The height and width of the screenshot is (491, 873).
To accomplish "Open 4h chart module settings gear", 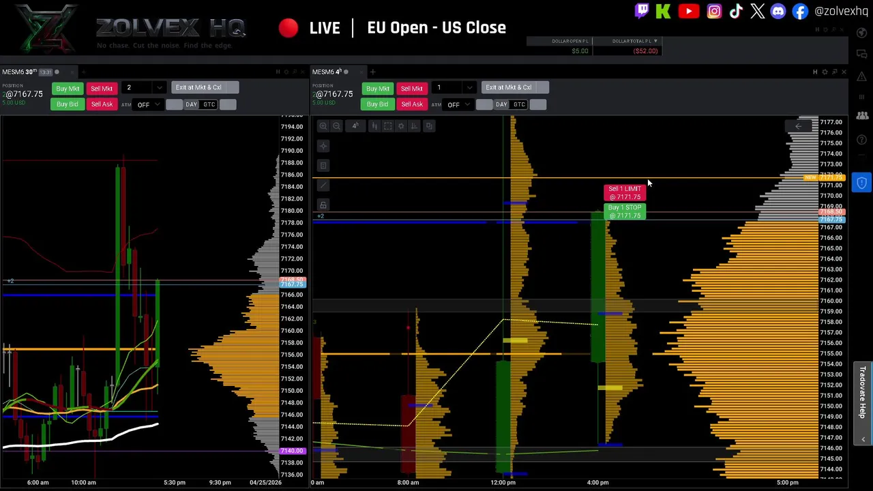I will point(825,72).
